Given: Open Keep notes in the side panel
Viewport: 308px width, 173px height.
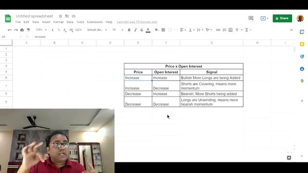Looking at the screenshot, I should tap(302, 44).
